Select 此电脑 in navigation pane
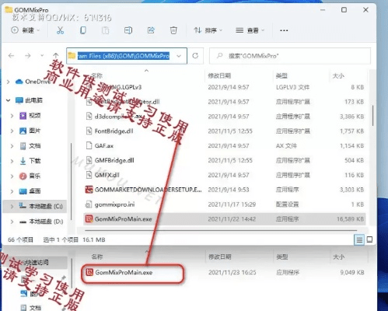This screenshot has height=311, width=388. [29, 100]
